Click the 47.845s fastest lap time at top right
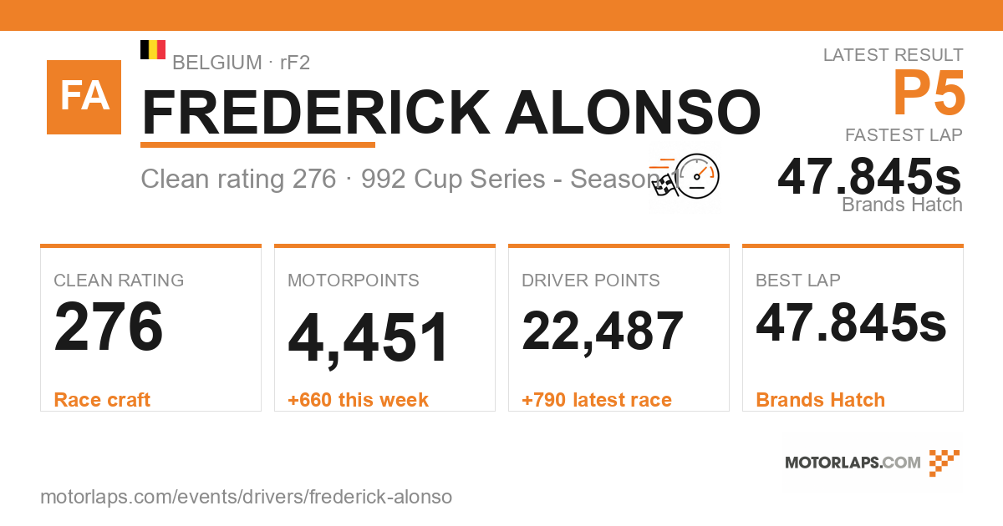Viewport: 1003px width, 526px height. coord(869,177)
